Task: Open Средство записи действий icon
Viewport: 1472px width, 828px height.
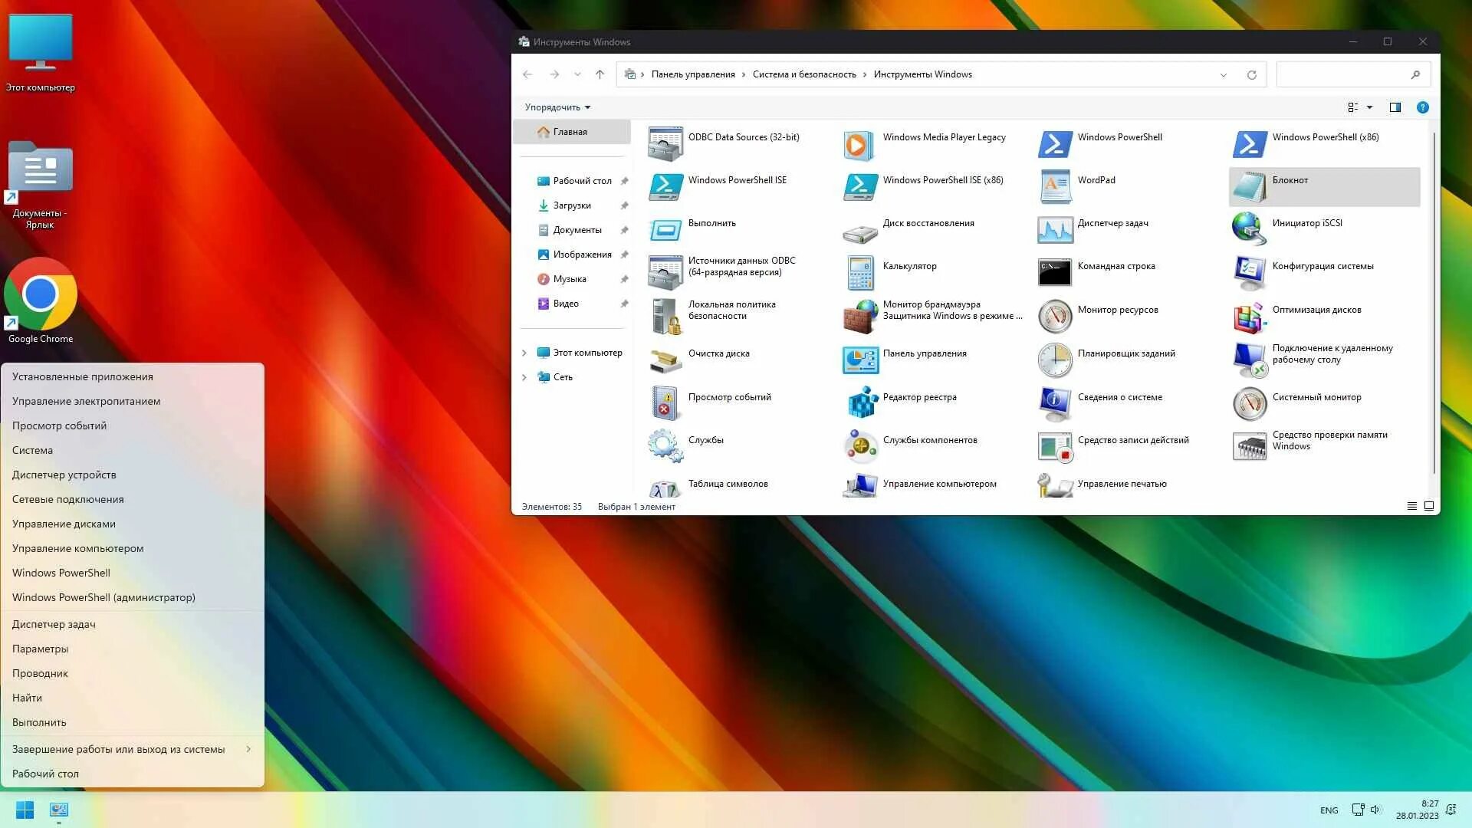Action: 1054,447
